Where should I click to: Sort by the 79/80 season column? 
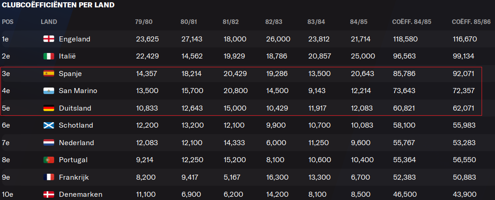tap(143, 22)
